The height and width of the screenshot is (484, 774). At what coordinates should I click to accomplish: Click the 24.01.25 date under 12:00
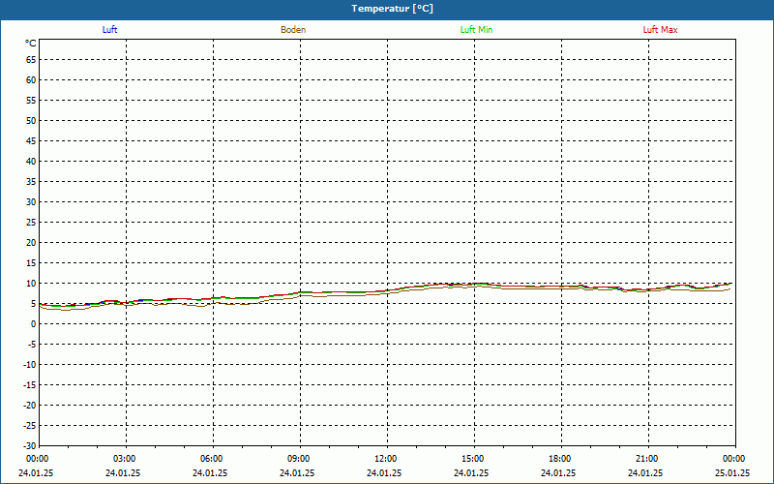[384, 473]
